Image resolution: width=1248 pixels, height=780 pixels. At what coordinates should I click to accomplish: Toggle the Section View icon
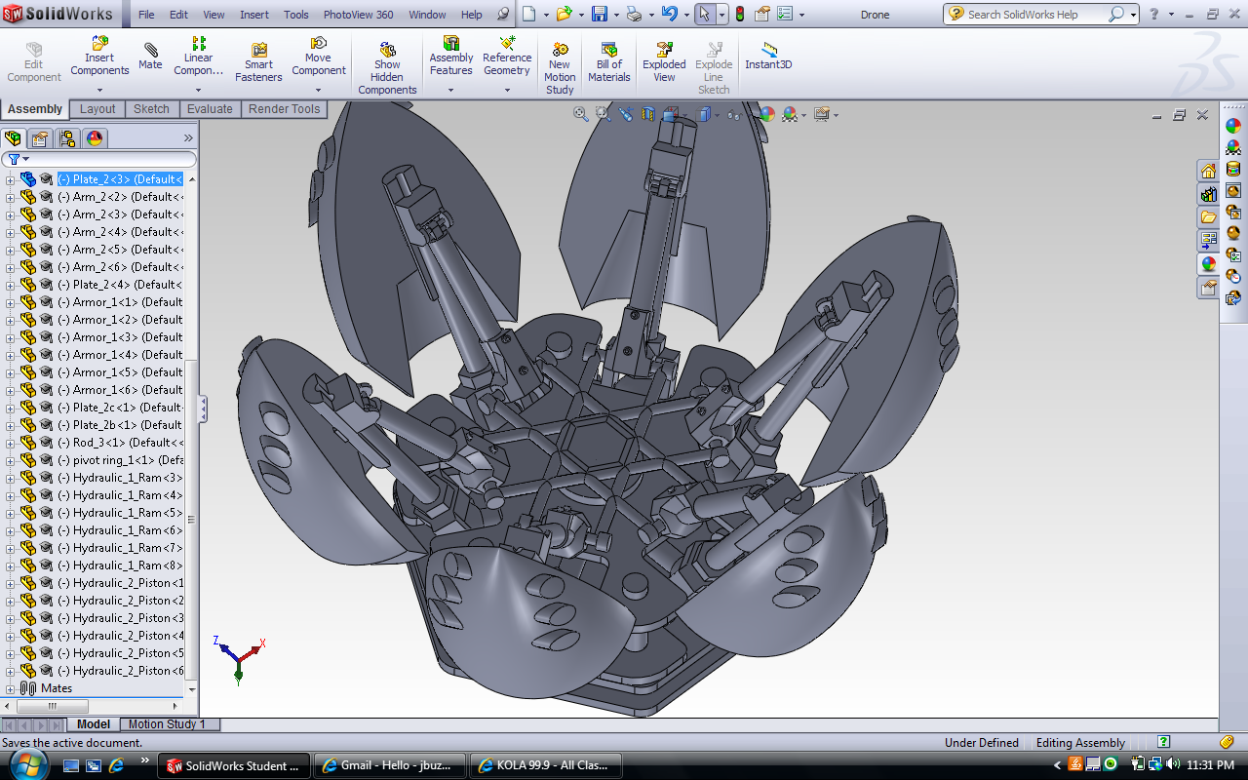[x=647, y=114]
